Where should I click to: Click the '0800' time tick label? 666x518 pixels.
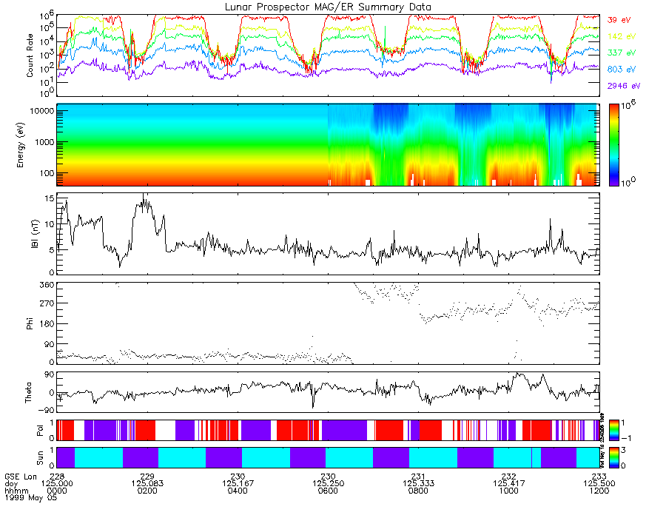click(418, 491)
